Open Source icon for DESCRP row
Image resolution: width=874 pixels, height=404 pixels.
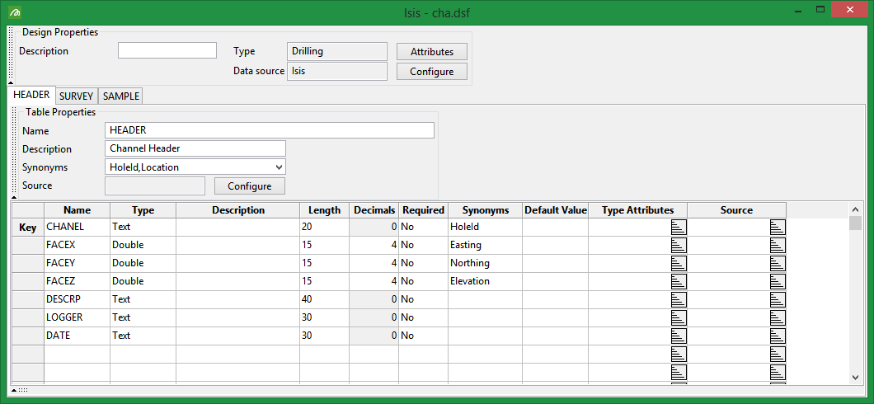tap(778, 299)
